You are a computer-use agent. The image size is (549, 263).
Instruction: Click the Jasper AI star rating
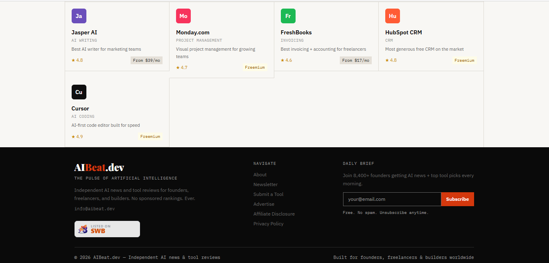77,60
